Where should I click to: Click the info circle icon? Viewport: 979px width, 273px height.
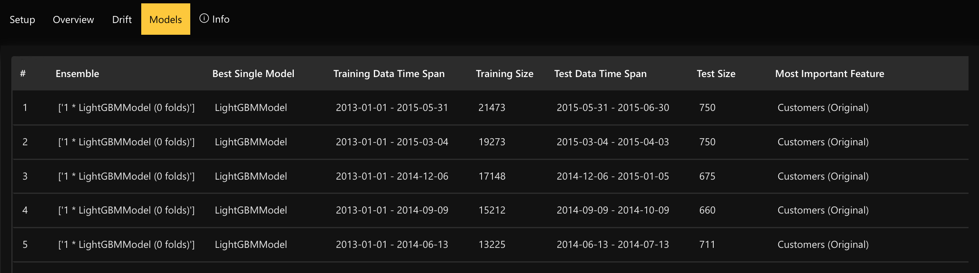click(x=204, y=18)
